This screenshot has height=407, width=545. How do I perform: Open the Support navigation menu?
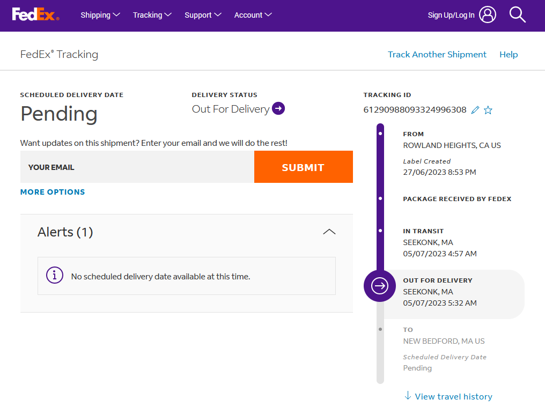point(203,15)
